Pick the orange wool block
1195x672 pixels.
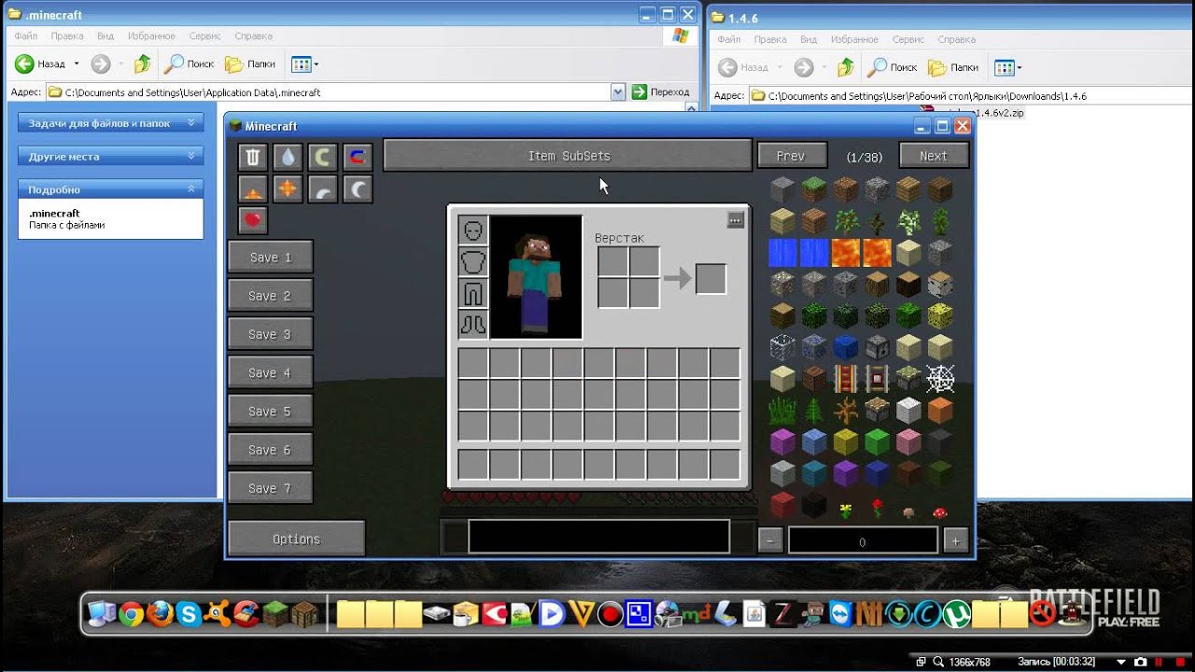coord(940,411)
